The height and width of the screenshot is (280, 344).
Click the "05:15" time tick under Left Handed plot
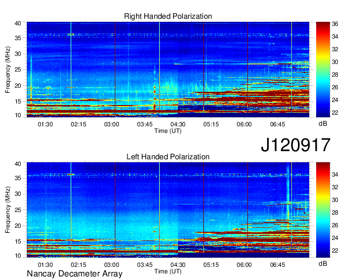[x=211, y=265]
